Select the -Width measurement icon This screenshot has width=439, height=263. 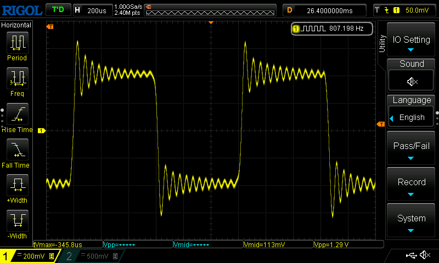point(18,220)
